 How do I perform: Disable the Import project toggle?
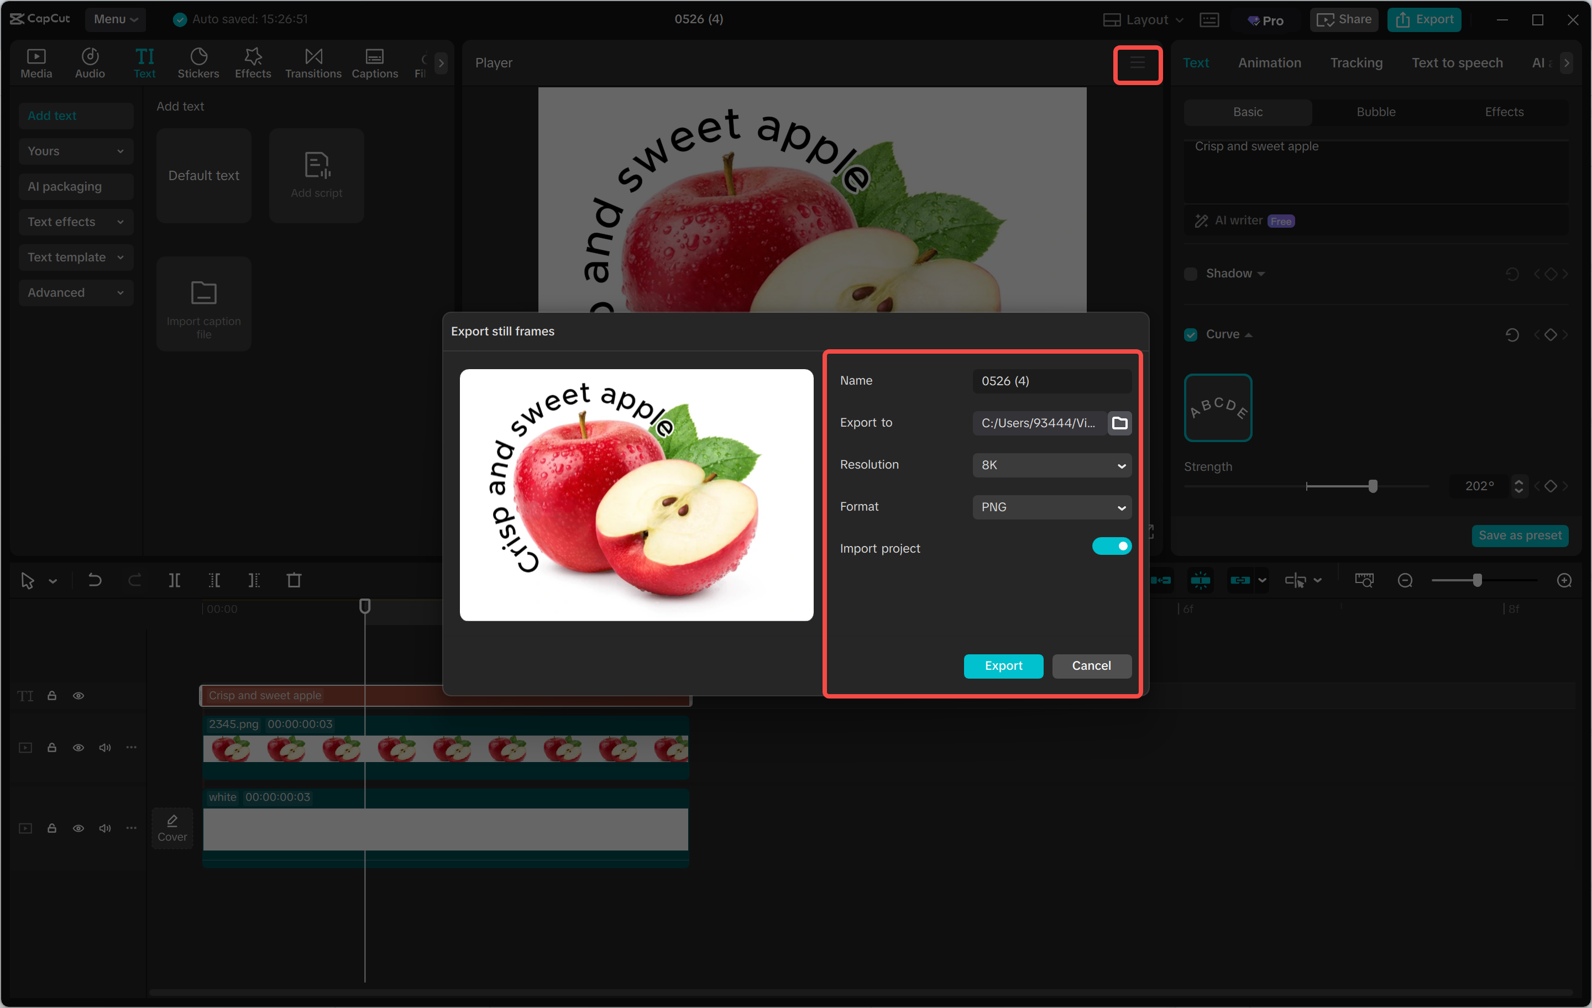[1112, 547]
